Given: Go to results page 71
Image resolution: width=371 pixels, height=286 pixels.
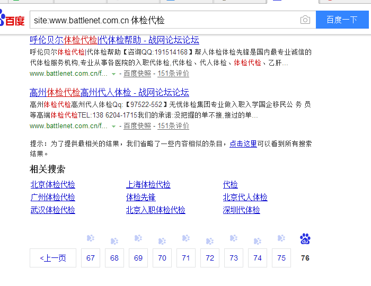Looking at the screenshot, I should coord(186,258).
